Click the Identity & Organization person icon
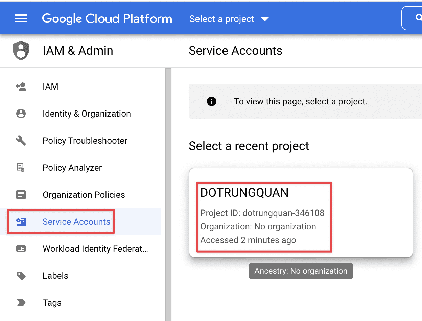 pyautogui.click(x=21, y=114)
